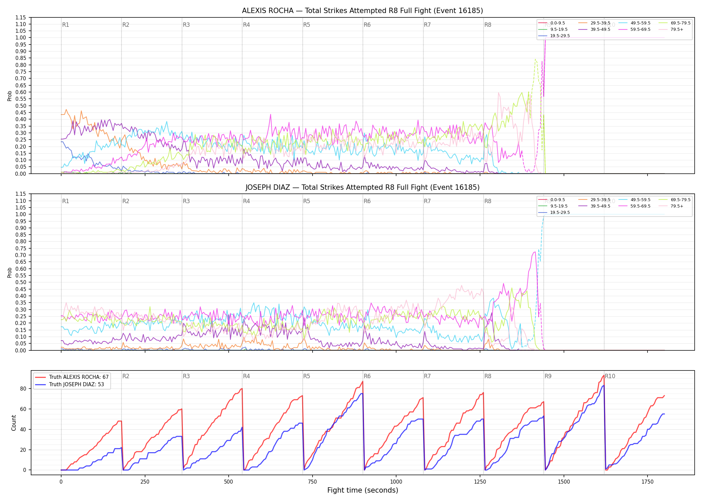This screenshot has height=502, width=702.
Task: Click the 1.00 tick label on JOSEPH DIAZ chart
Action: tap(21, 214)
